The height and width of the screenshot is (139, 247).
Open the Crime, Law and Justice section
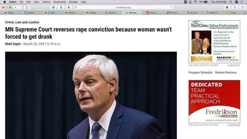(x=22, y=22)
